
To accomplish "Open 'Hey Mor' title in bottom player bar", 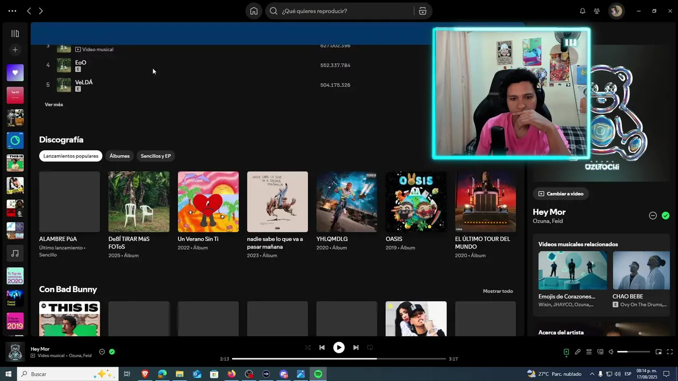I will point(40,349).
